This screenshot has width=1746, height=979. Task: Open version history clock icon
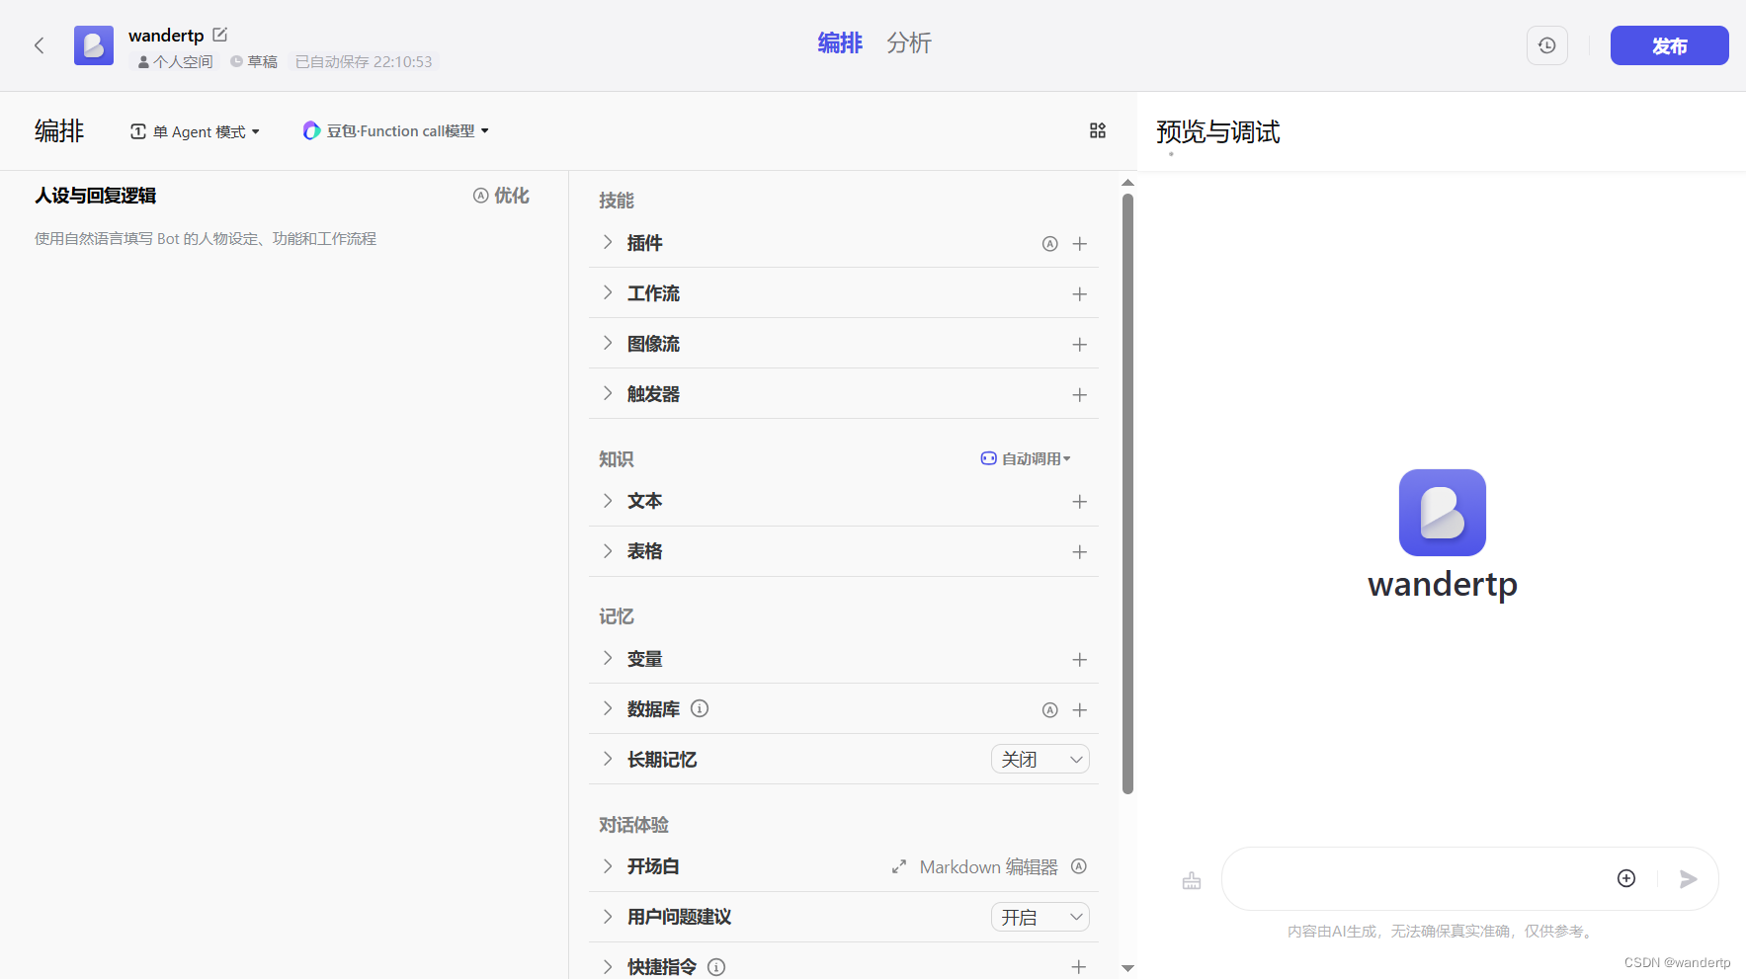(x=1547, y=45)
